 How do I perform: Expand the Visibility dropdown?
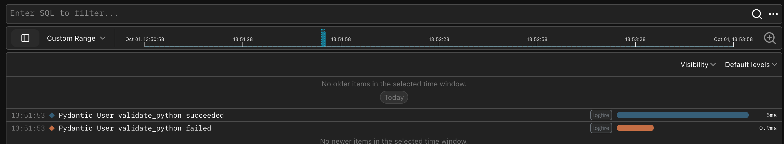[697, 64]
